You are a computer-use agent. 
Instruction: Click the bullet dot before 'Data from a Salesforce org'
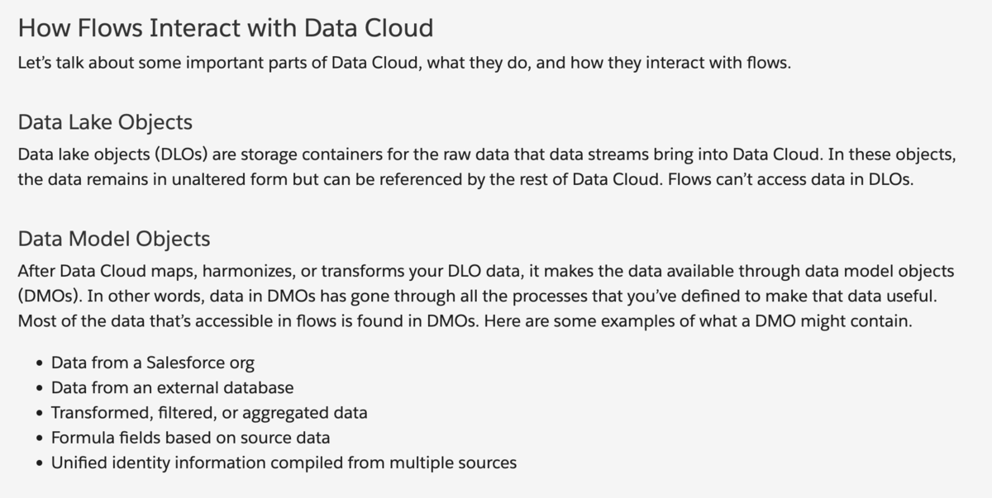click(39, 363)
